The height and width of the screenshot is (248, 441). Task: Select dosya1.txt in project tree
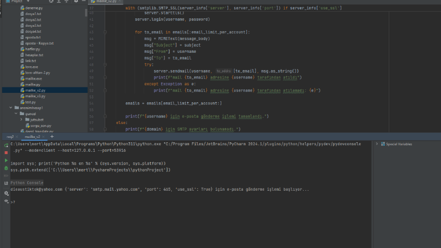[33, 14]
